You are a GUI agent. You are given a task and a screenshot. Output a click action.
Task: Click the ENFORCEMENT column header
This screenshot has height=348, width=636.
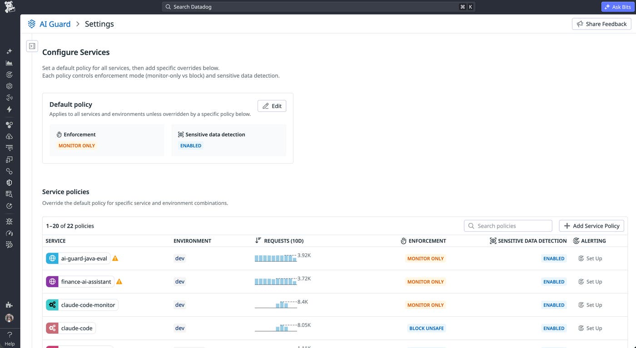(x=427, y=241)
